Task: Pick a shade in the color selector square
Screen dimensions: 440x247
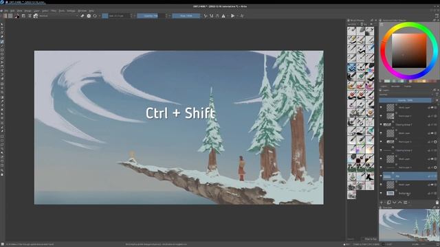Action: (409, 51)
